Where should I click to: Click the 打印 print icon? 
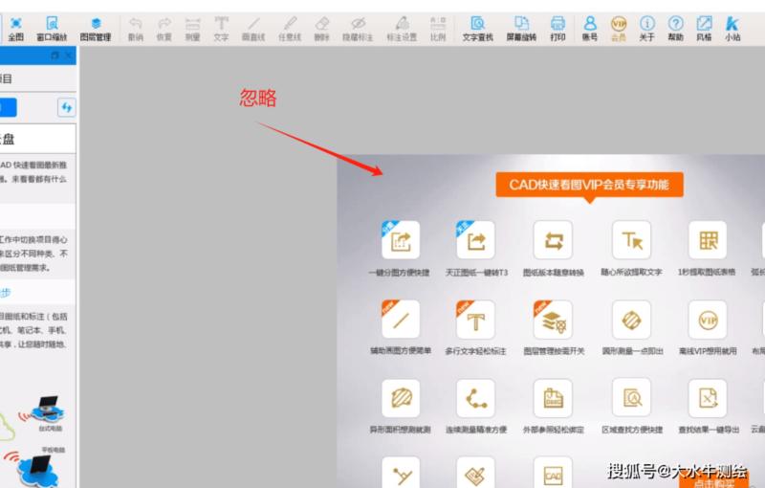(557, 29)
